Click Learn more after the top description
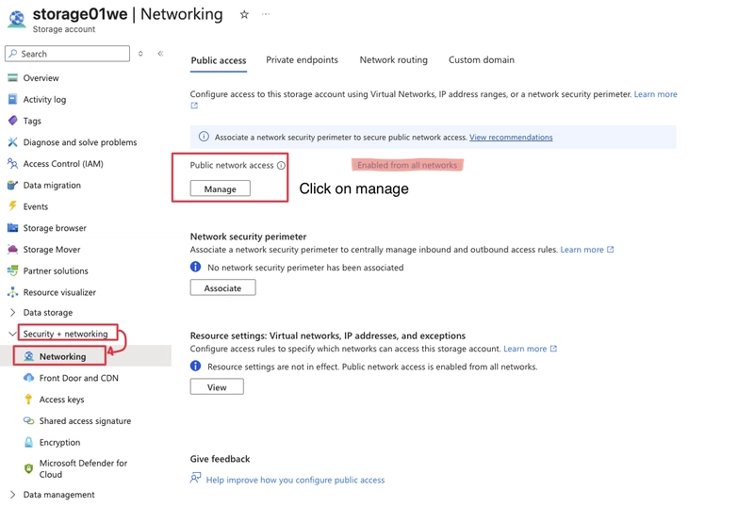The image size is (754, 507). (655, 94)
